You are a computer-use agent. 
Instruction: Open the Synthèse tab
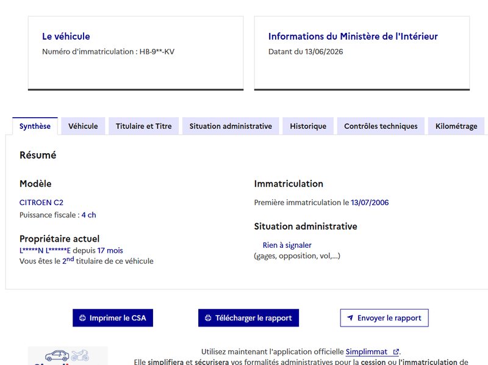[35, 126]
